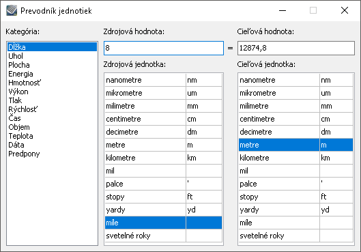The height and width of the screenshot is (252, 361).
Task: Choose the Objem category
Action: [52, 127]
